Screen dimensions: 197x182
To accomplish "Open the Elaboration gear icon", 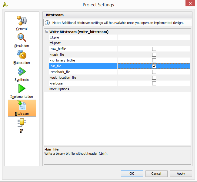I will [22, 54].
